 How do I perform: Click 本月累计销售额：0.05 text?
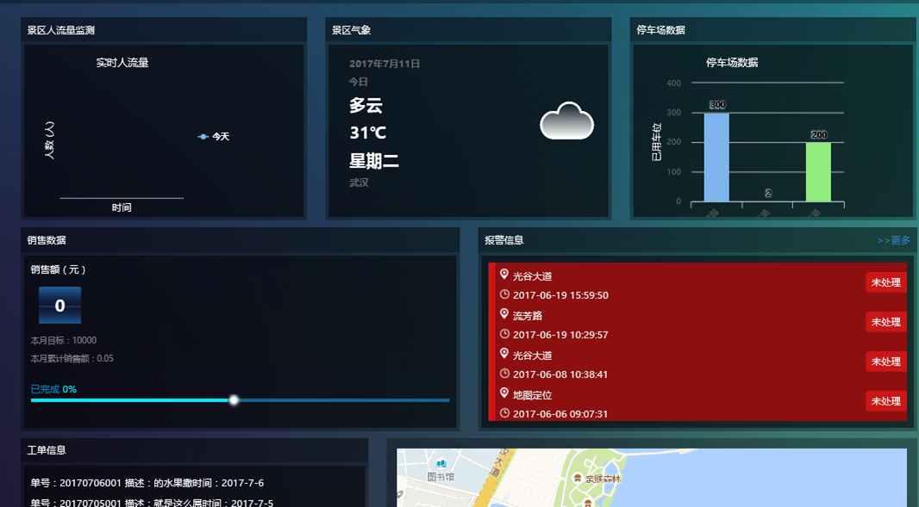(x=72, y=358)
